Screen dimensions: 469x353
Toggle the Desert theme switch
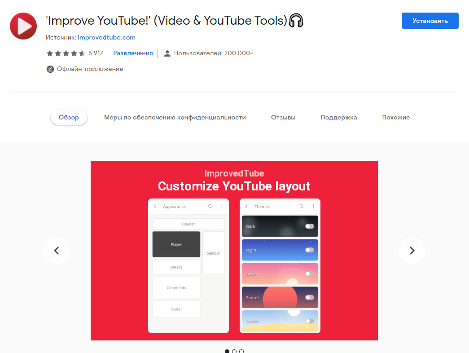tap(310, 321)
